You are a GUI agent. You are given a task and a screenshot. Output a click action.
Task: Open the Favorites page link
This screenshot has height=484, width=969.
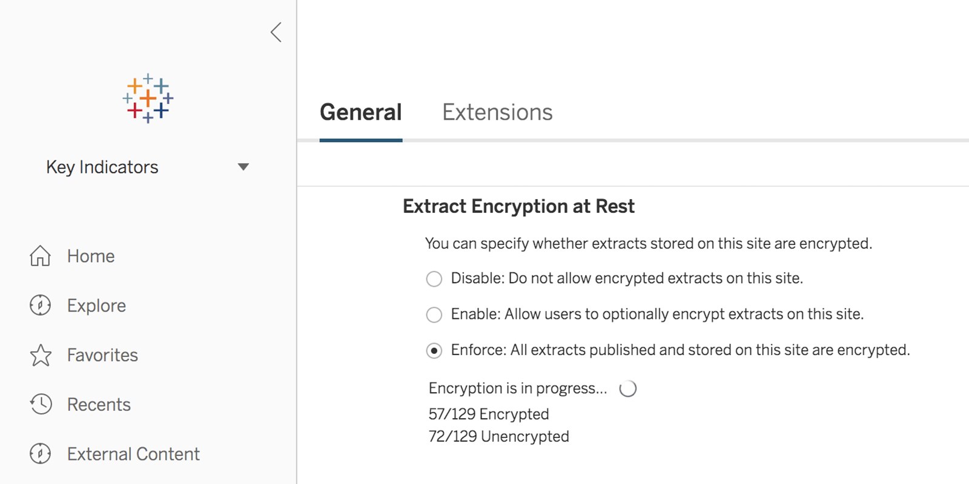[102, 355]
